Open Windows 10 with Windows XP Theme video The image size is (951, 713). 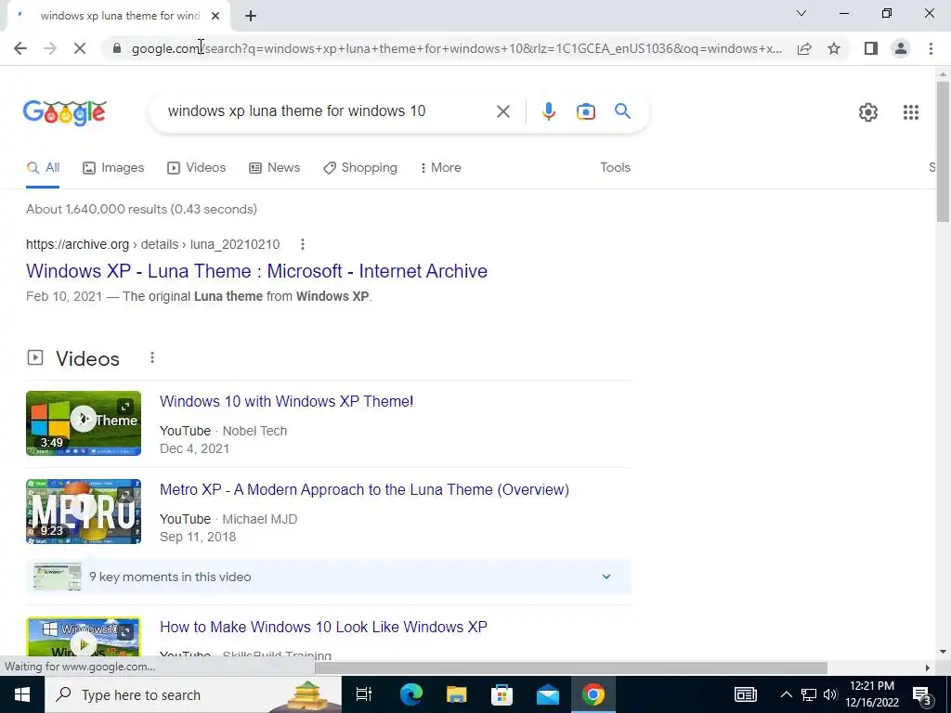[286, 401]
